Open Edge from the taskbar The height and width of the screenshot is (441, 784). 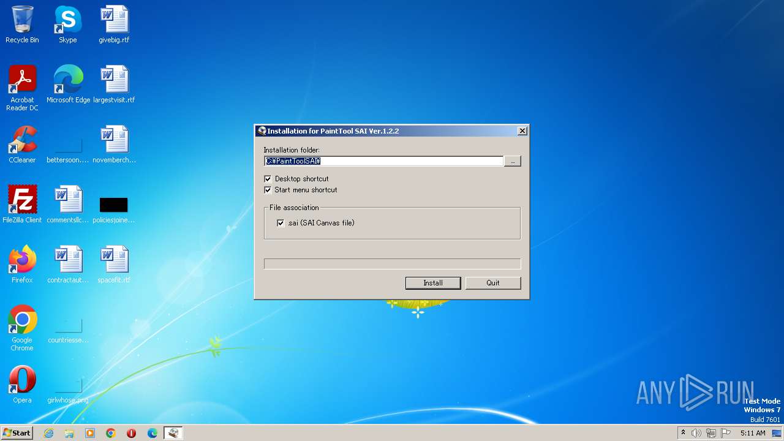point(153,433)
